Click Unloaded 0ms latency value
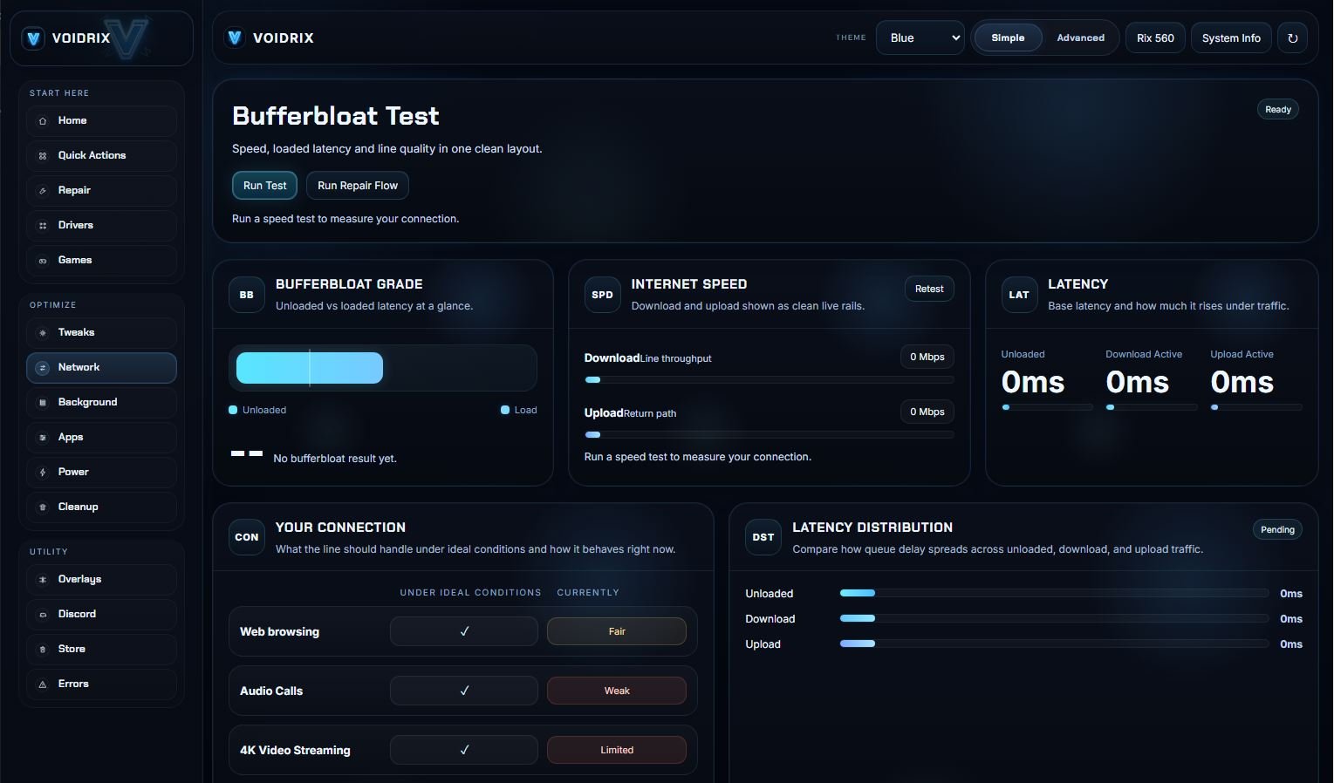 click(x=1033, y=382)
